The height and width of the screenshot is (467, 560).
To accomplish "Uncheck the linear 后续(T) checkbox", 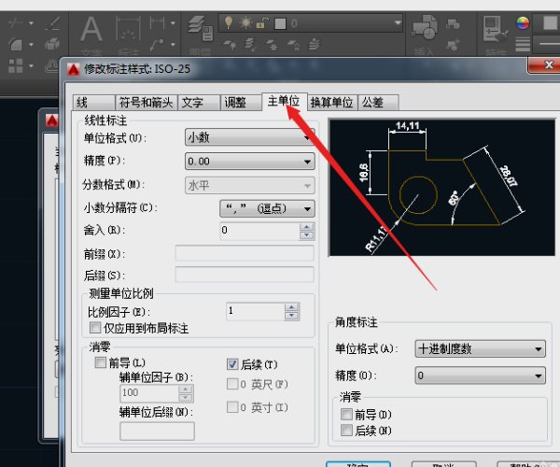I will click(x=232, y=364).
